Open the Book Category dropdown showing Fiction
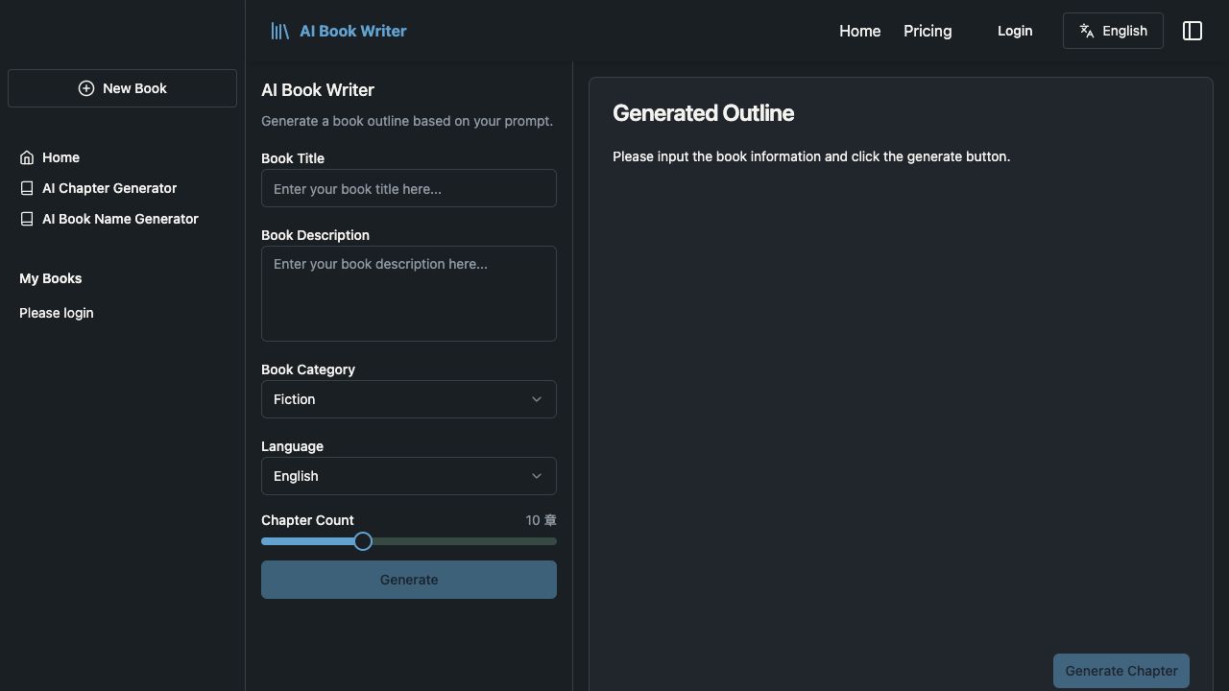Viewport: 1229px width, 691px height. point(408,399)
